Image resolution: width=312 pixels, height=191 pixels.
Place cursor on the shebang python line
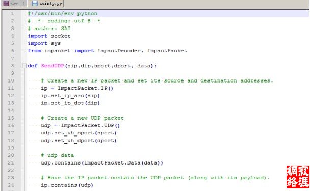pos(63,14)
